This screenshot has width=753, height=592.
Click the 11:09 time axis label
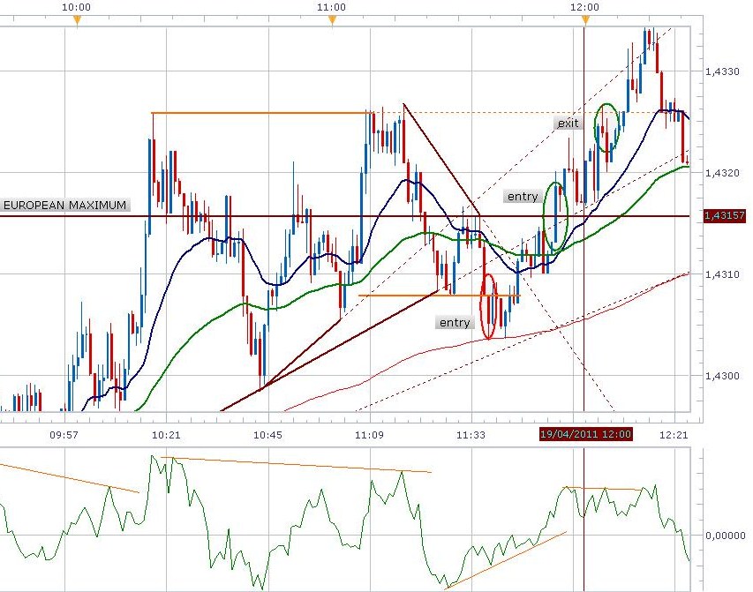370,436
